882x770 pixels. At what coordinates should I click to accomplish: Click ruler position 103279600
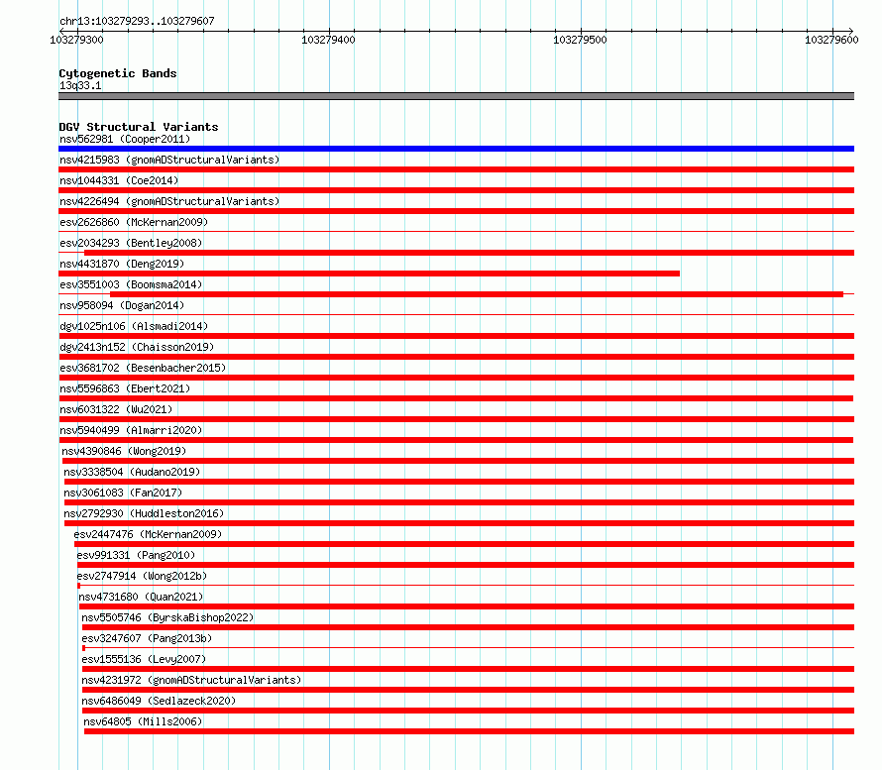(x=831, y=40)
